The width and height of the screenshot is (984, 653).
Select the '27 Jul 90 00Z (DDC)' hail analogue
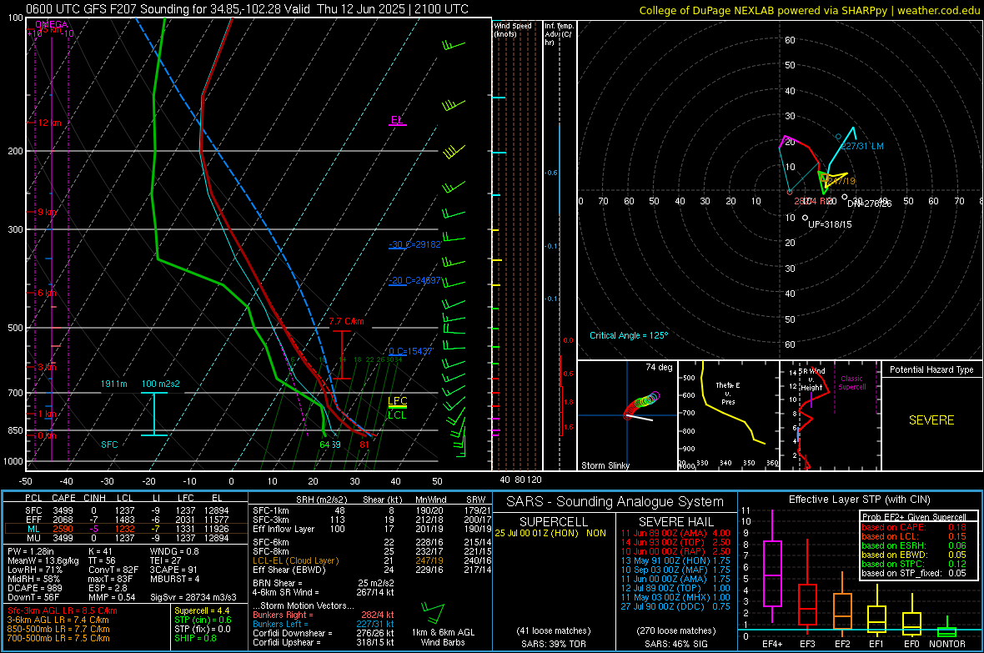point(664,606)
